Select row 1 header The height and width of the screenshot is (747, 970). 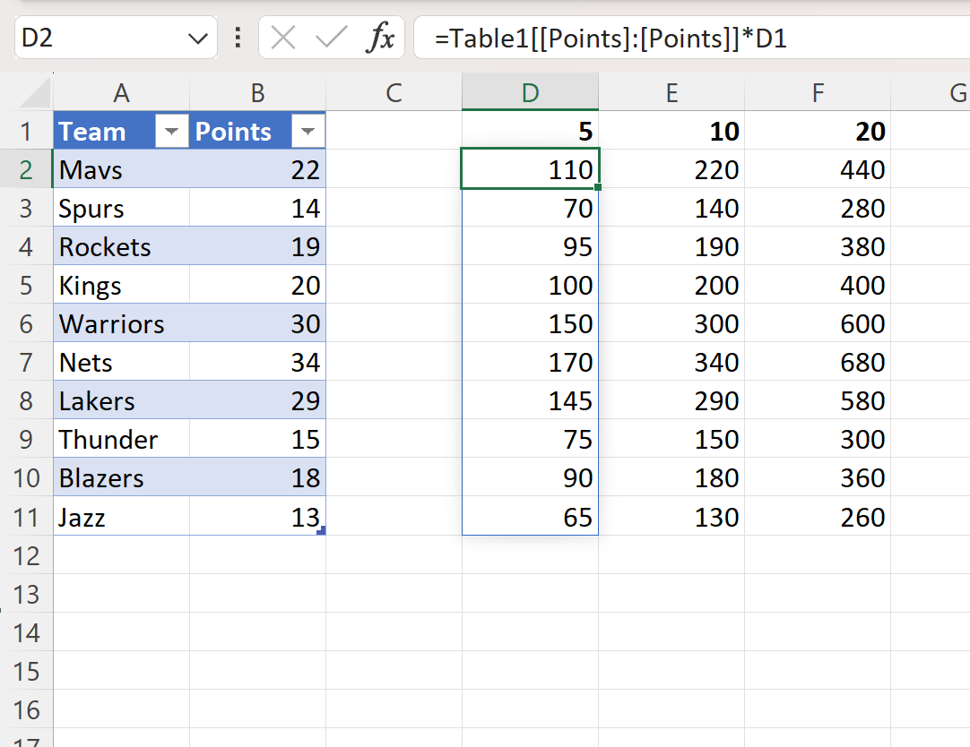click(x=26, y=131)
